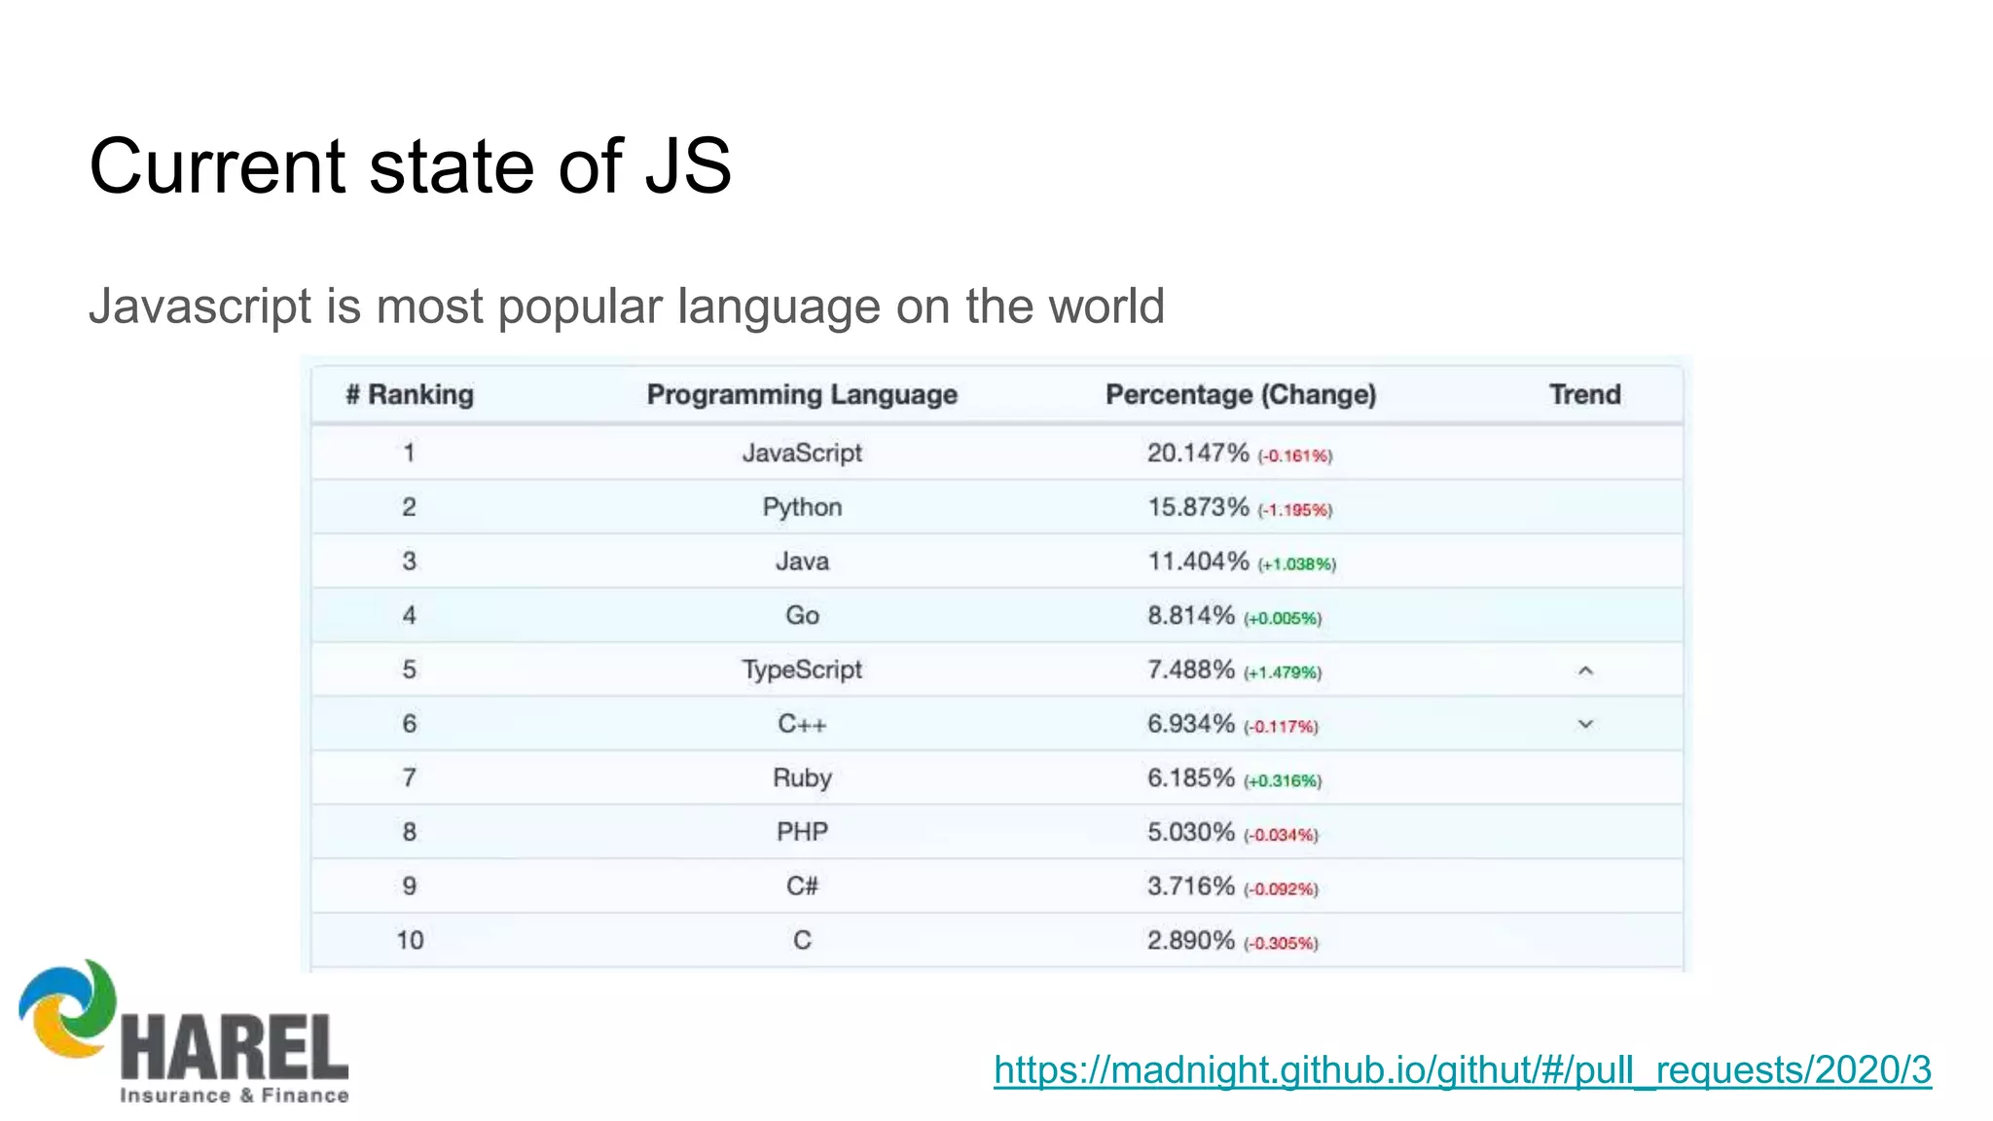This screenshot has height=1121, width=1993.
Task: Select the '# Ranking' column header
Action: [x=410, y=394]
